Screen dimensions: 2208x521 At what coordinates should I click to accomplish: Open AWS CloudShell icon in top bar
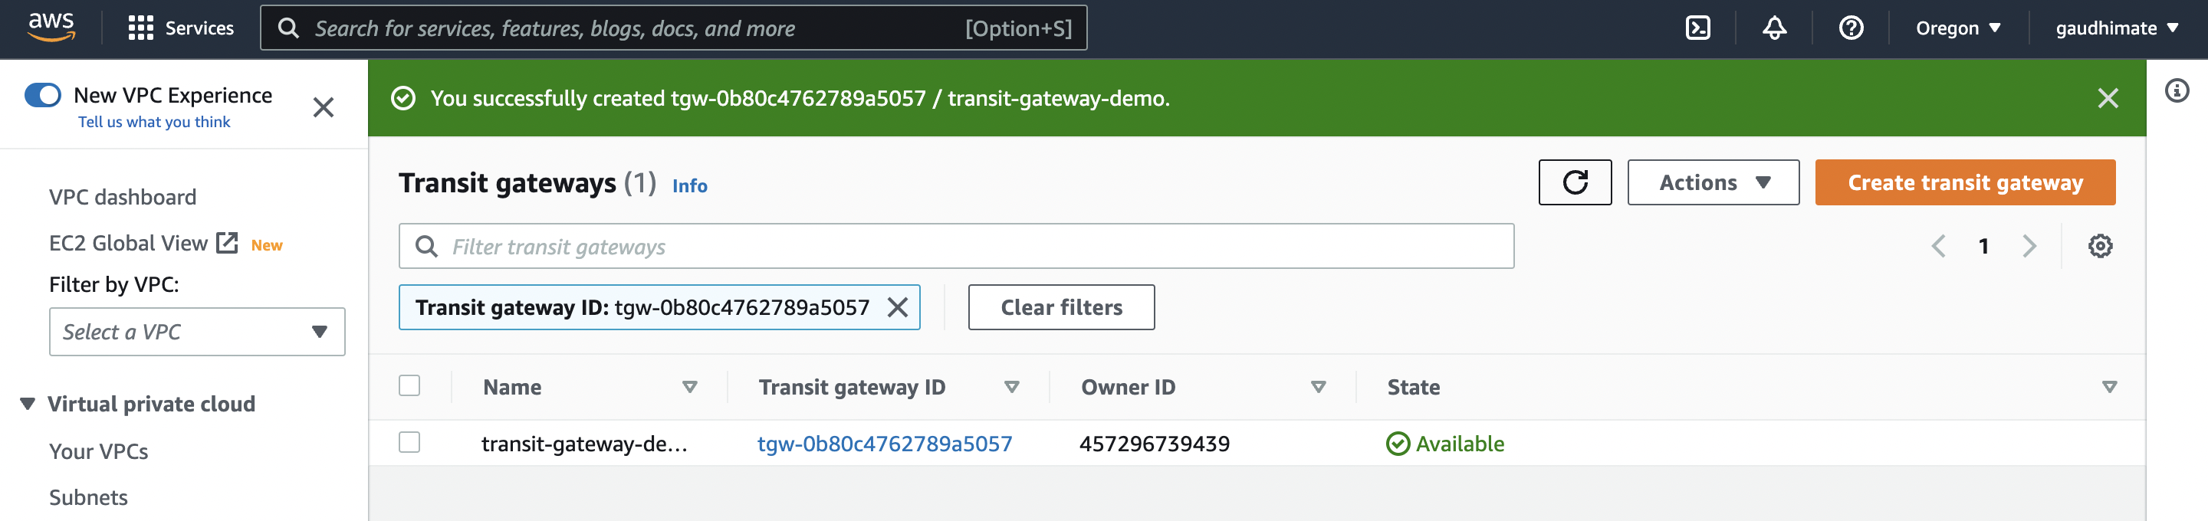tap(1697, 28)
